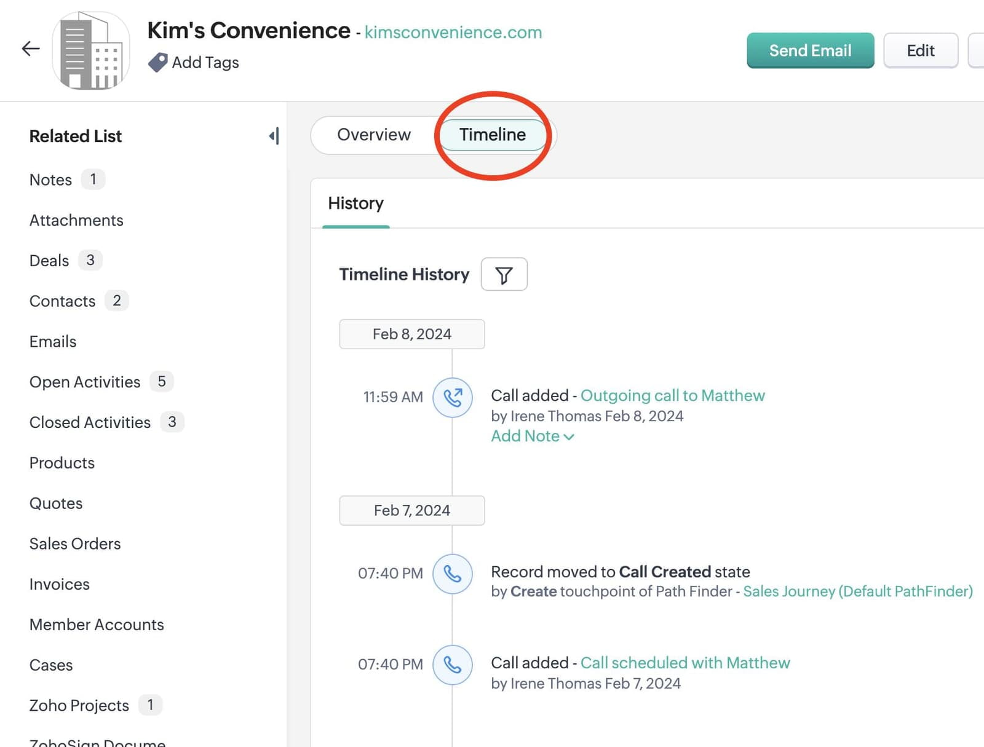Click the Feb 7, 2024 date marker

(412, 510)
